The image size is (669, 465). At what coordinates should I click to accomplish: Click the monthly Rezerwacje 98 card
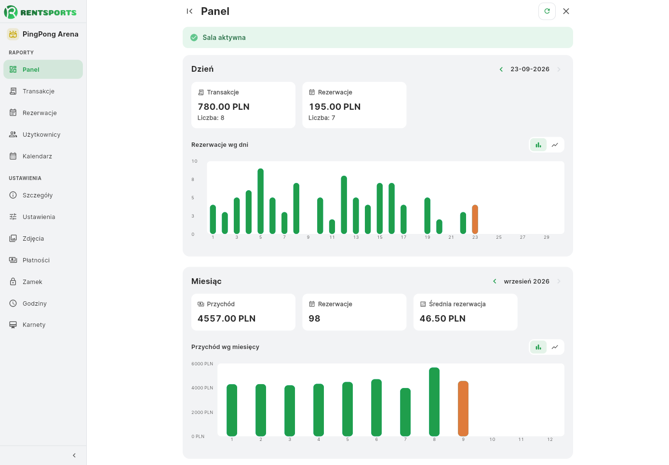354,312
